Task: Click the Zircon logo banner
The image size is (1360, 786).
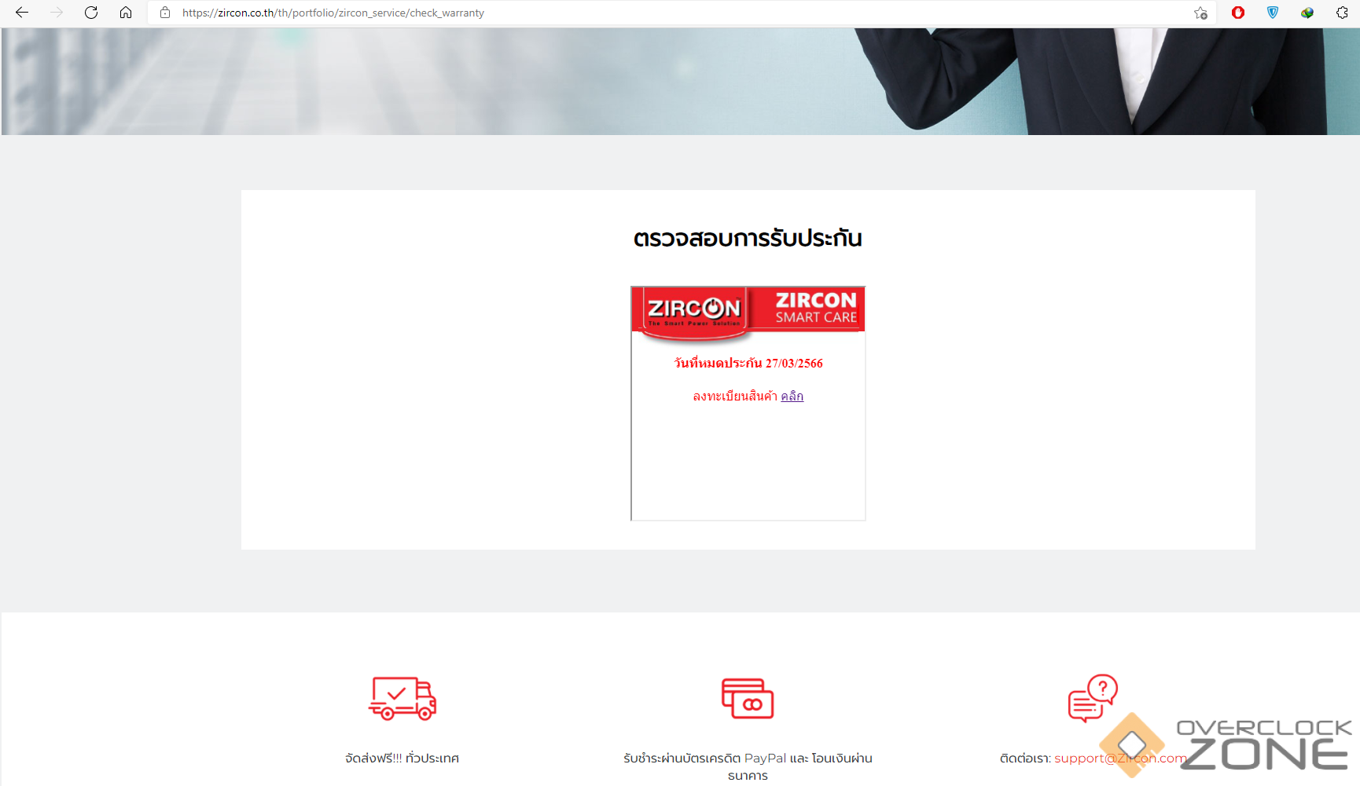Action: (x=694, y=312)
